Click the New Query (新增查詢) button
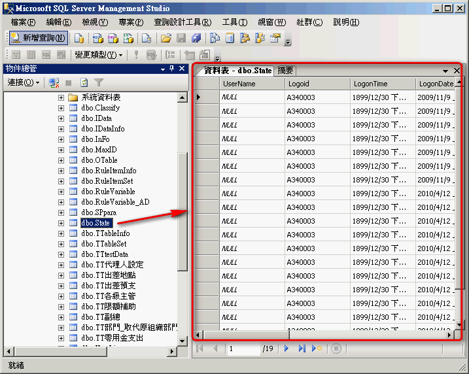The width and height of the screenshot is (469, 374). click(x=39, y=38)
